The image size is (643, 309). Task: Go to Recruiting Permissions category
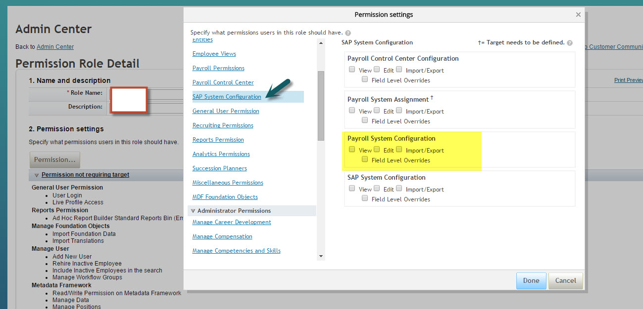pyautogui.click(x=223, y=125)
